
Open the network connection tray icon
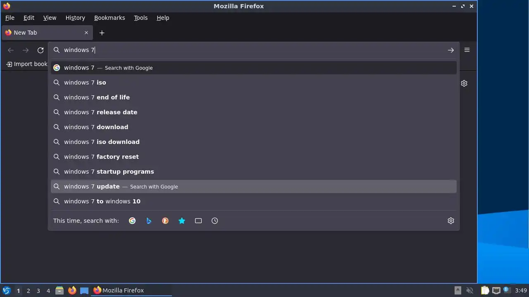496,290
